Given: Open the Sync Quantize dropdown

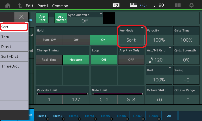Looking at the screenshot, I should (x=85, y=19).
